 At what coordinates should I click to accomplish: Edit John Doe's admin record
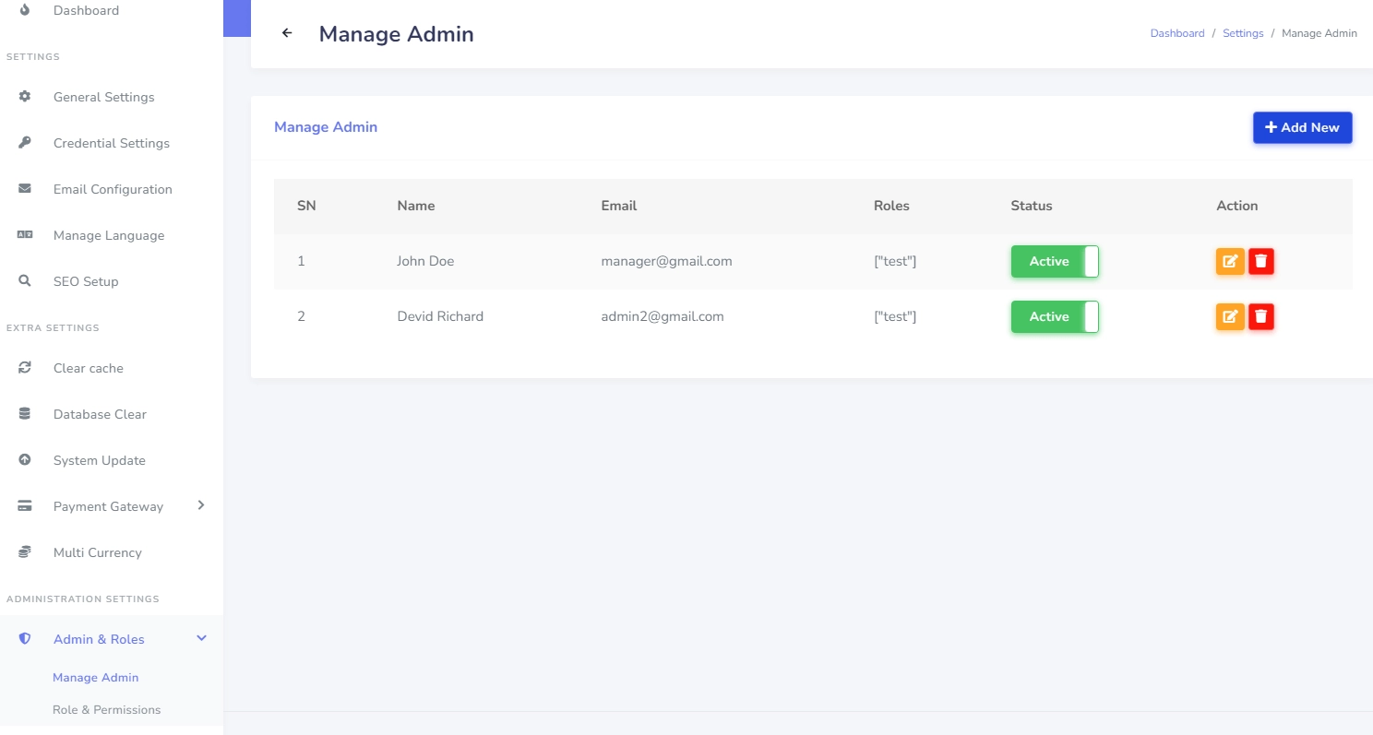(x=1230, y=262)
